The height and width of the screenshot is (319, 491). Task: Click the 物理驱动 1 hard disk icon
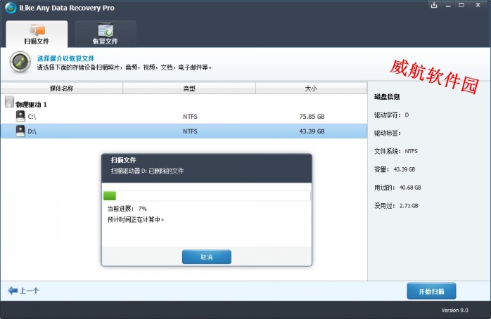[9, 102]
